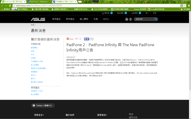Go back with the browser back arrow
Image resolution: width=191 pixels, height=119 pixels.
tap(2, 6)
